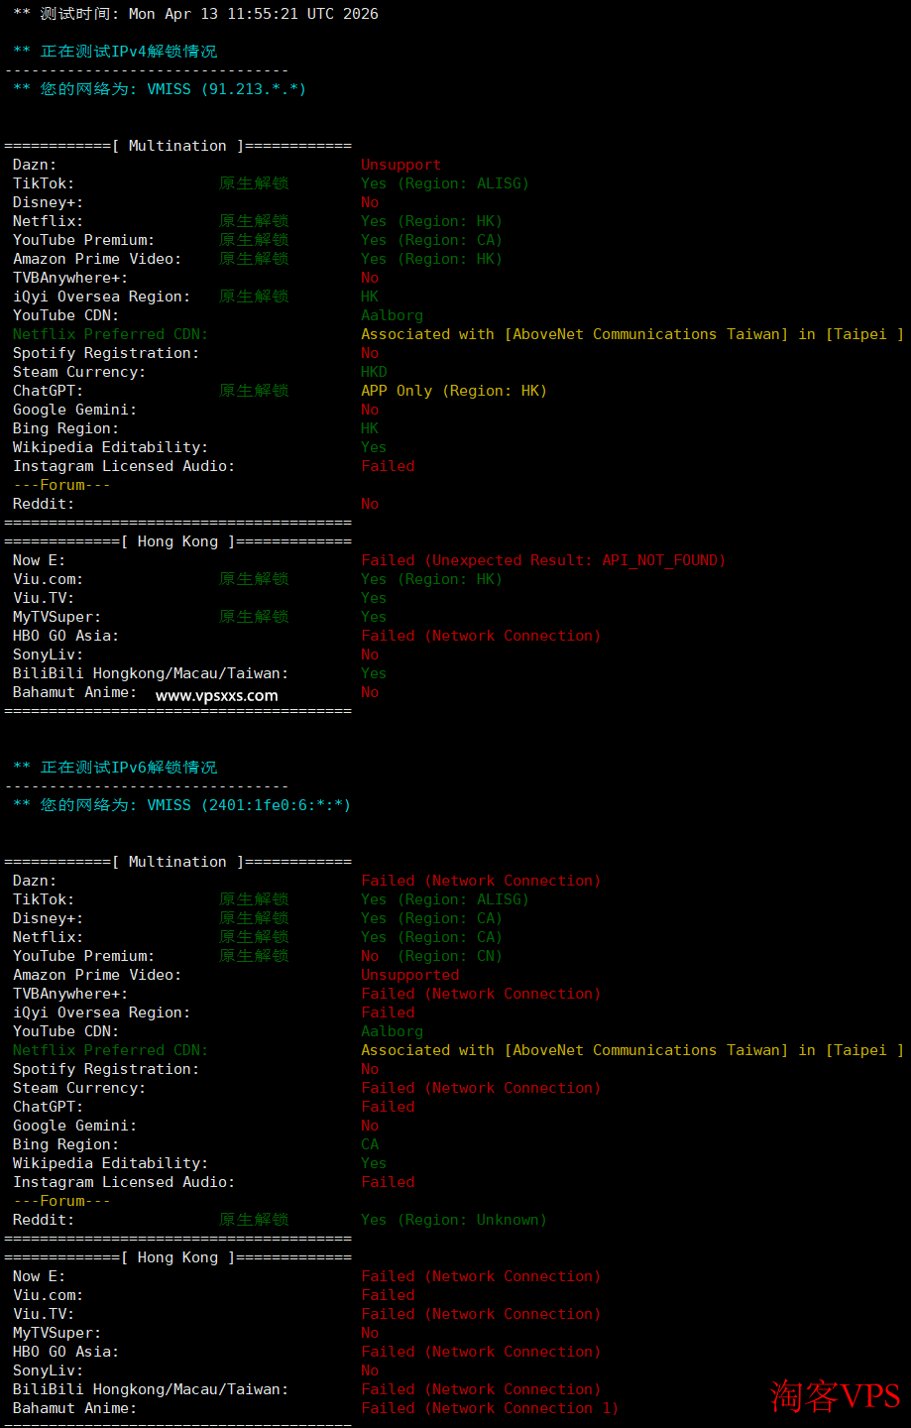Click the "Unsupport" result next to Dazn
Viewport: 911px width, 1428px height.
[x=400, y=165]
